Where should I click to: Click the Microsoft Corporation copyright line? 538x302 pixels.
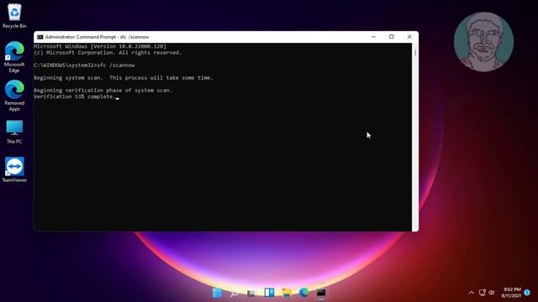pyautogui.click(x=108, y=53)
